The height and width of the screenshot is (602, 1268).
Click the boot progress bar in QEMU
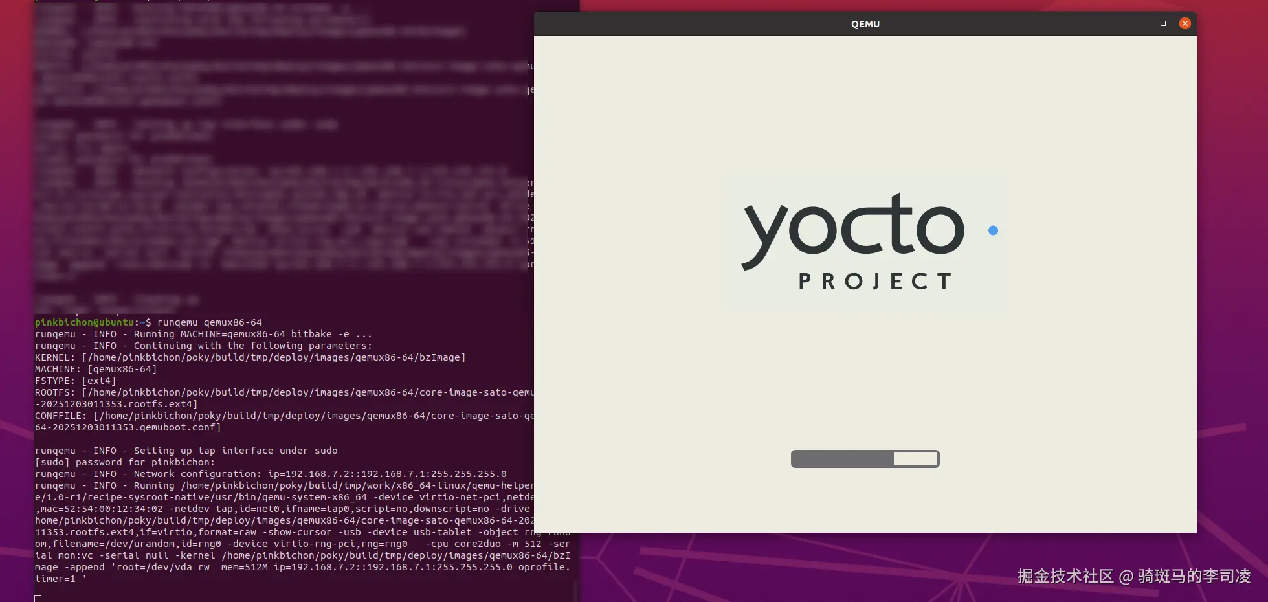pos(865,459)
